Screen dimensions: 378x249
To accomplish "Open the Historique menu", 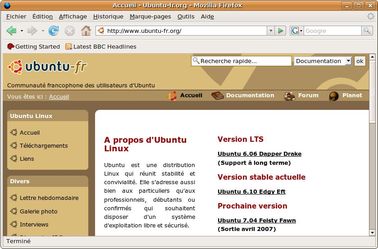I will pos(108,16).
